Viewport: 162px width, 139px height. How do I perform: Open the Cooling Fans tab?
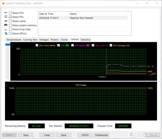tap(30, 40)
